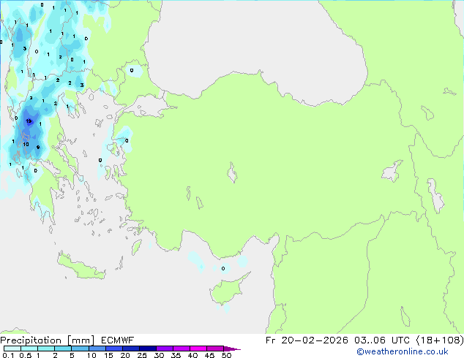Select legend swatch between 2 and 5
This screenshot has height=358, width=464.
(63, 349)
